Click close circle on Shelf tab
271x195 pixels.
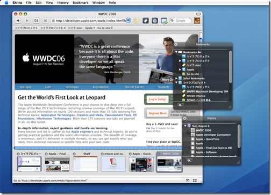click(x=74, y=154)
